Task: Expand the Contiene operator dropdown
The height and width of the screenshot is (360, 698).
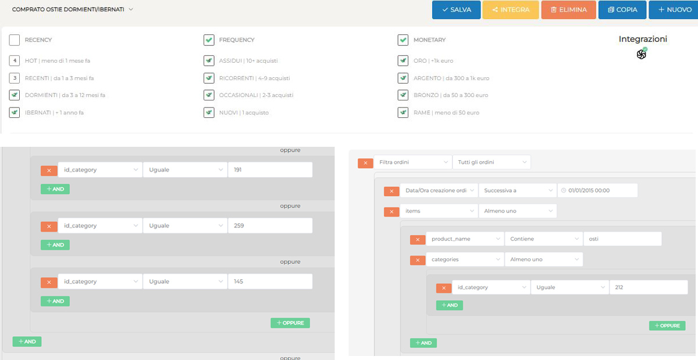Action: coord(543,239)
